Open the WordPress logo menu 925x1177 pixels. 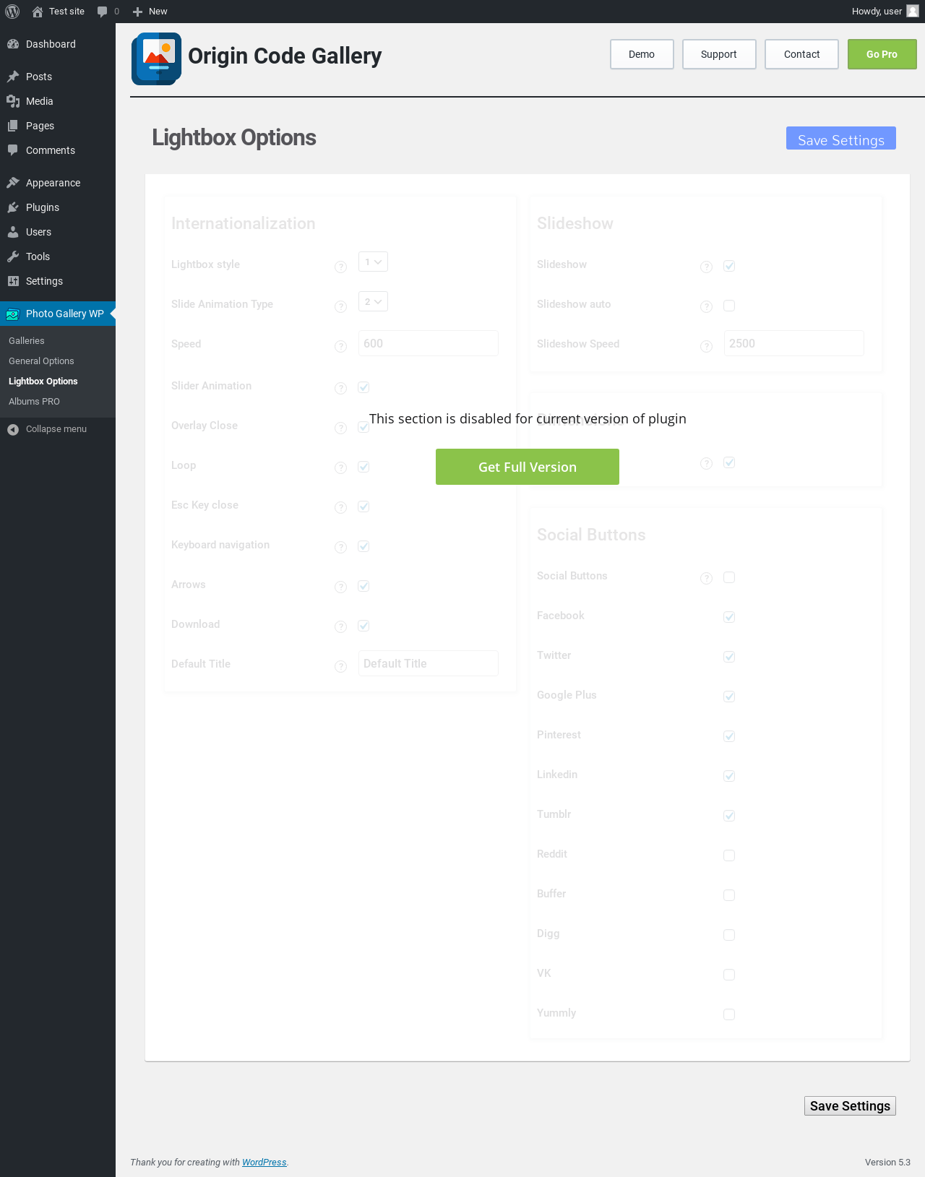tap(12, 12)
